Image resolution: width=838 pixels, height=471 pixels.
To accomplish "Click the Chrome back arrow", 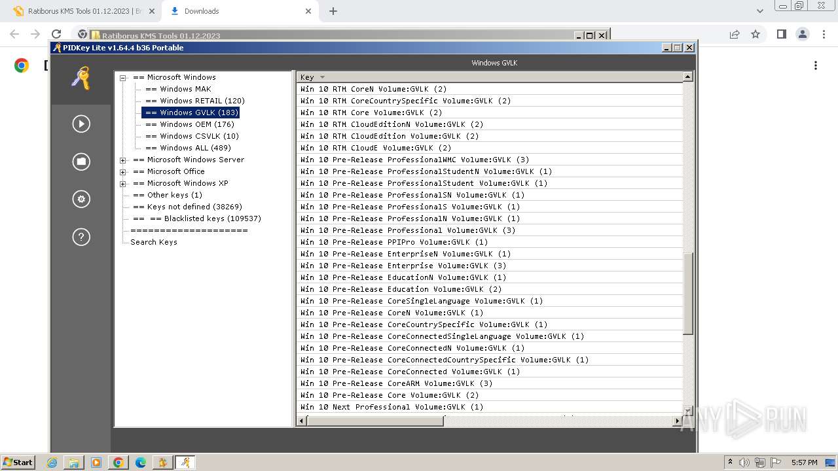I will [15, 34].
